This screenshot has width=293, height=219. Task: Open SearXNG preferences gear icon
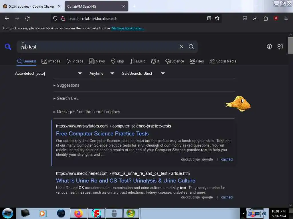[x=280, y=46]
